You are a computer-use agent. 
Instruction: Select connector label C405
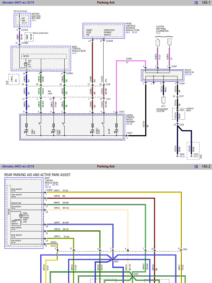[185, 250]
